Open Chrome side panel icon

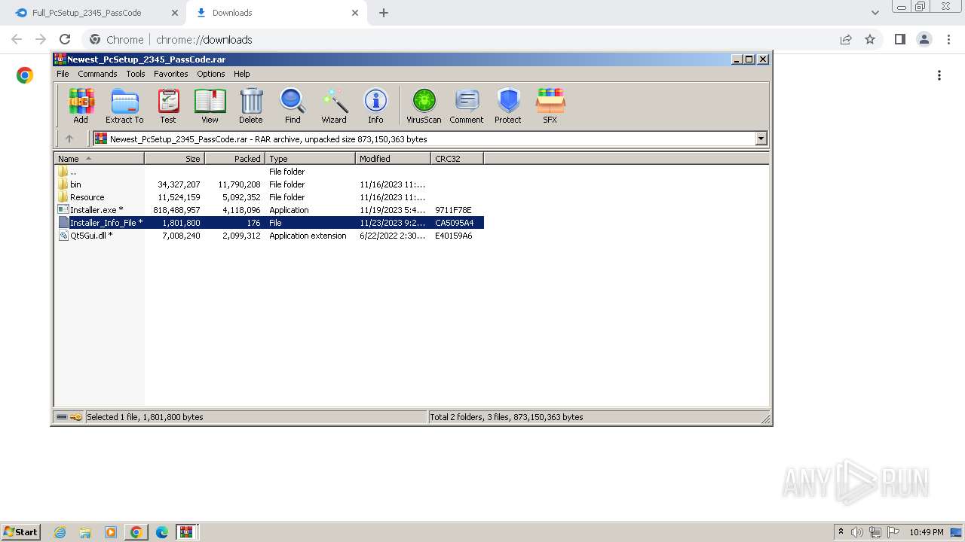click(x=899, y=39)
